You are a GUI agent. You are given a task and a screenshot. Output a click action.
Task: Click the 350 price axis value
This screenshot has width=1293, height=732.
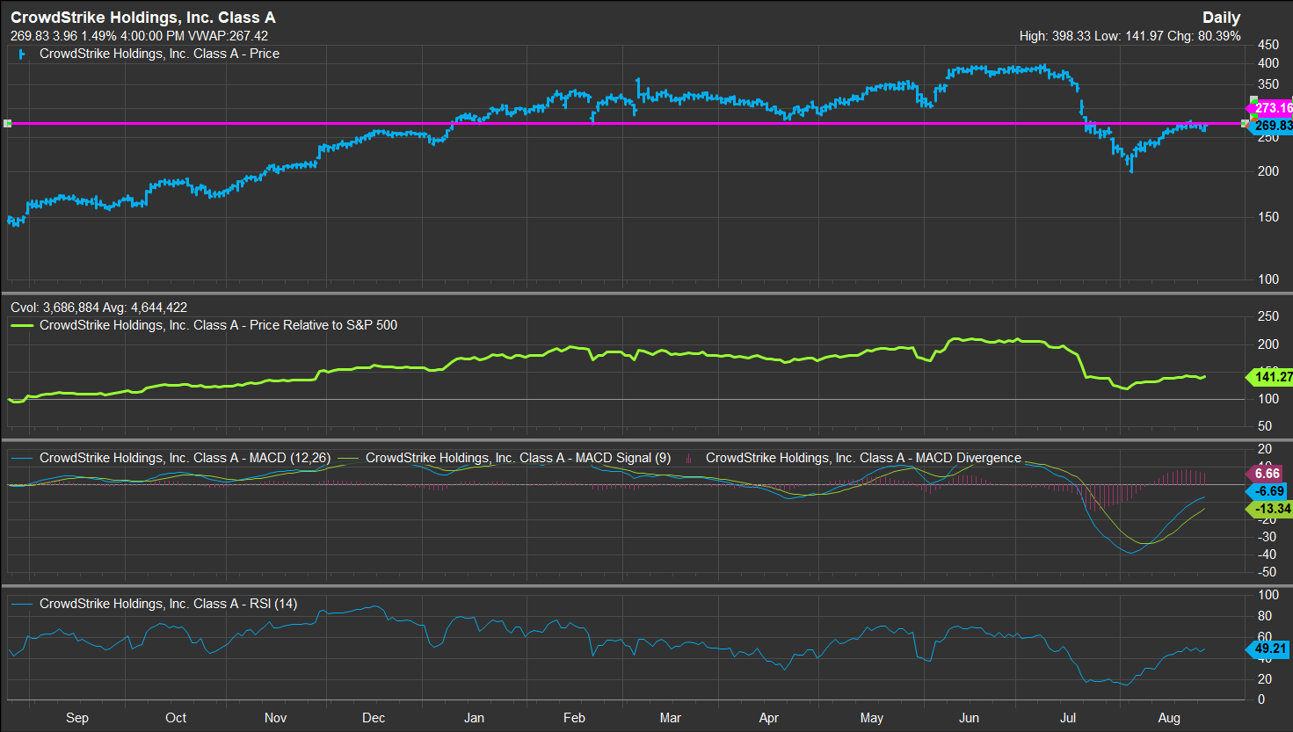pyautogui.click(x=1268, y=85)
